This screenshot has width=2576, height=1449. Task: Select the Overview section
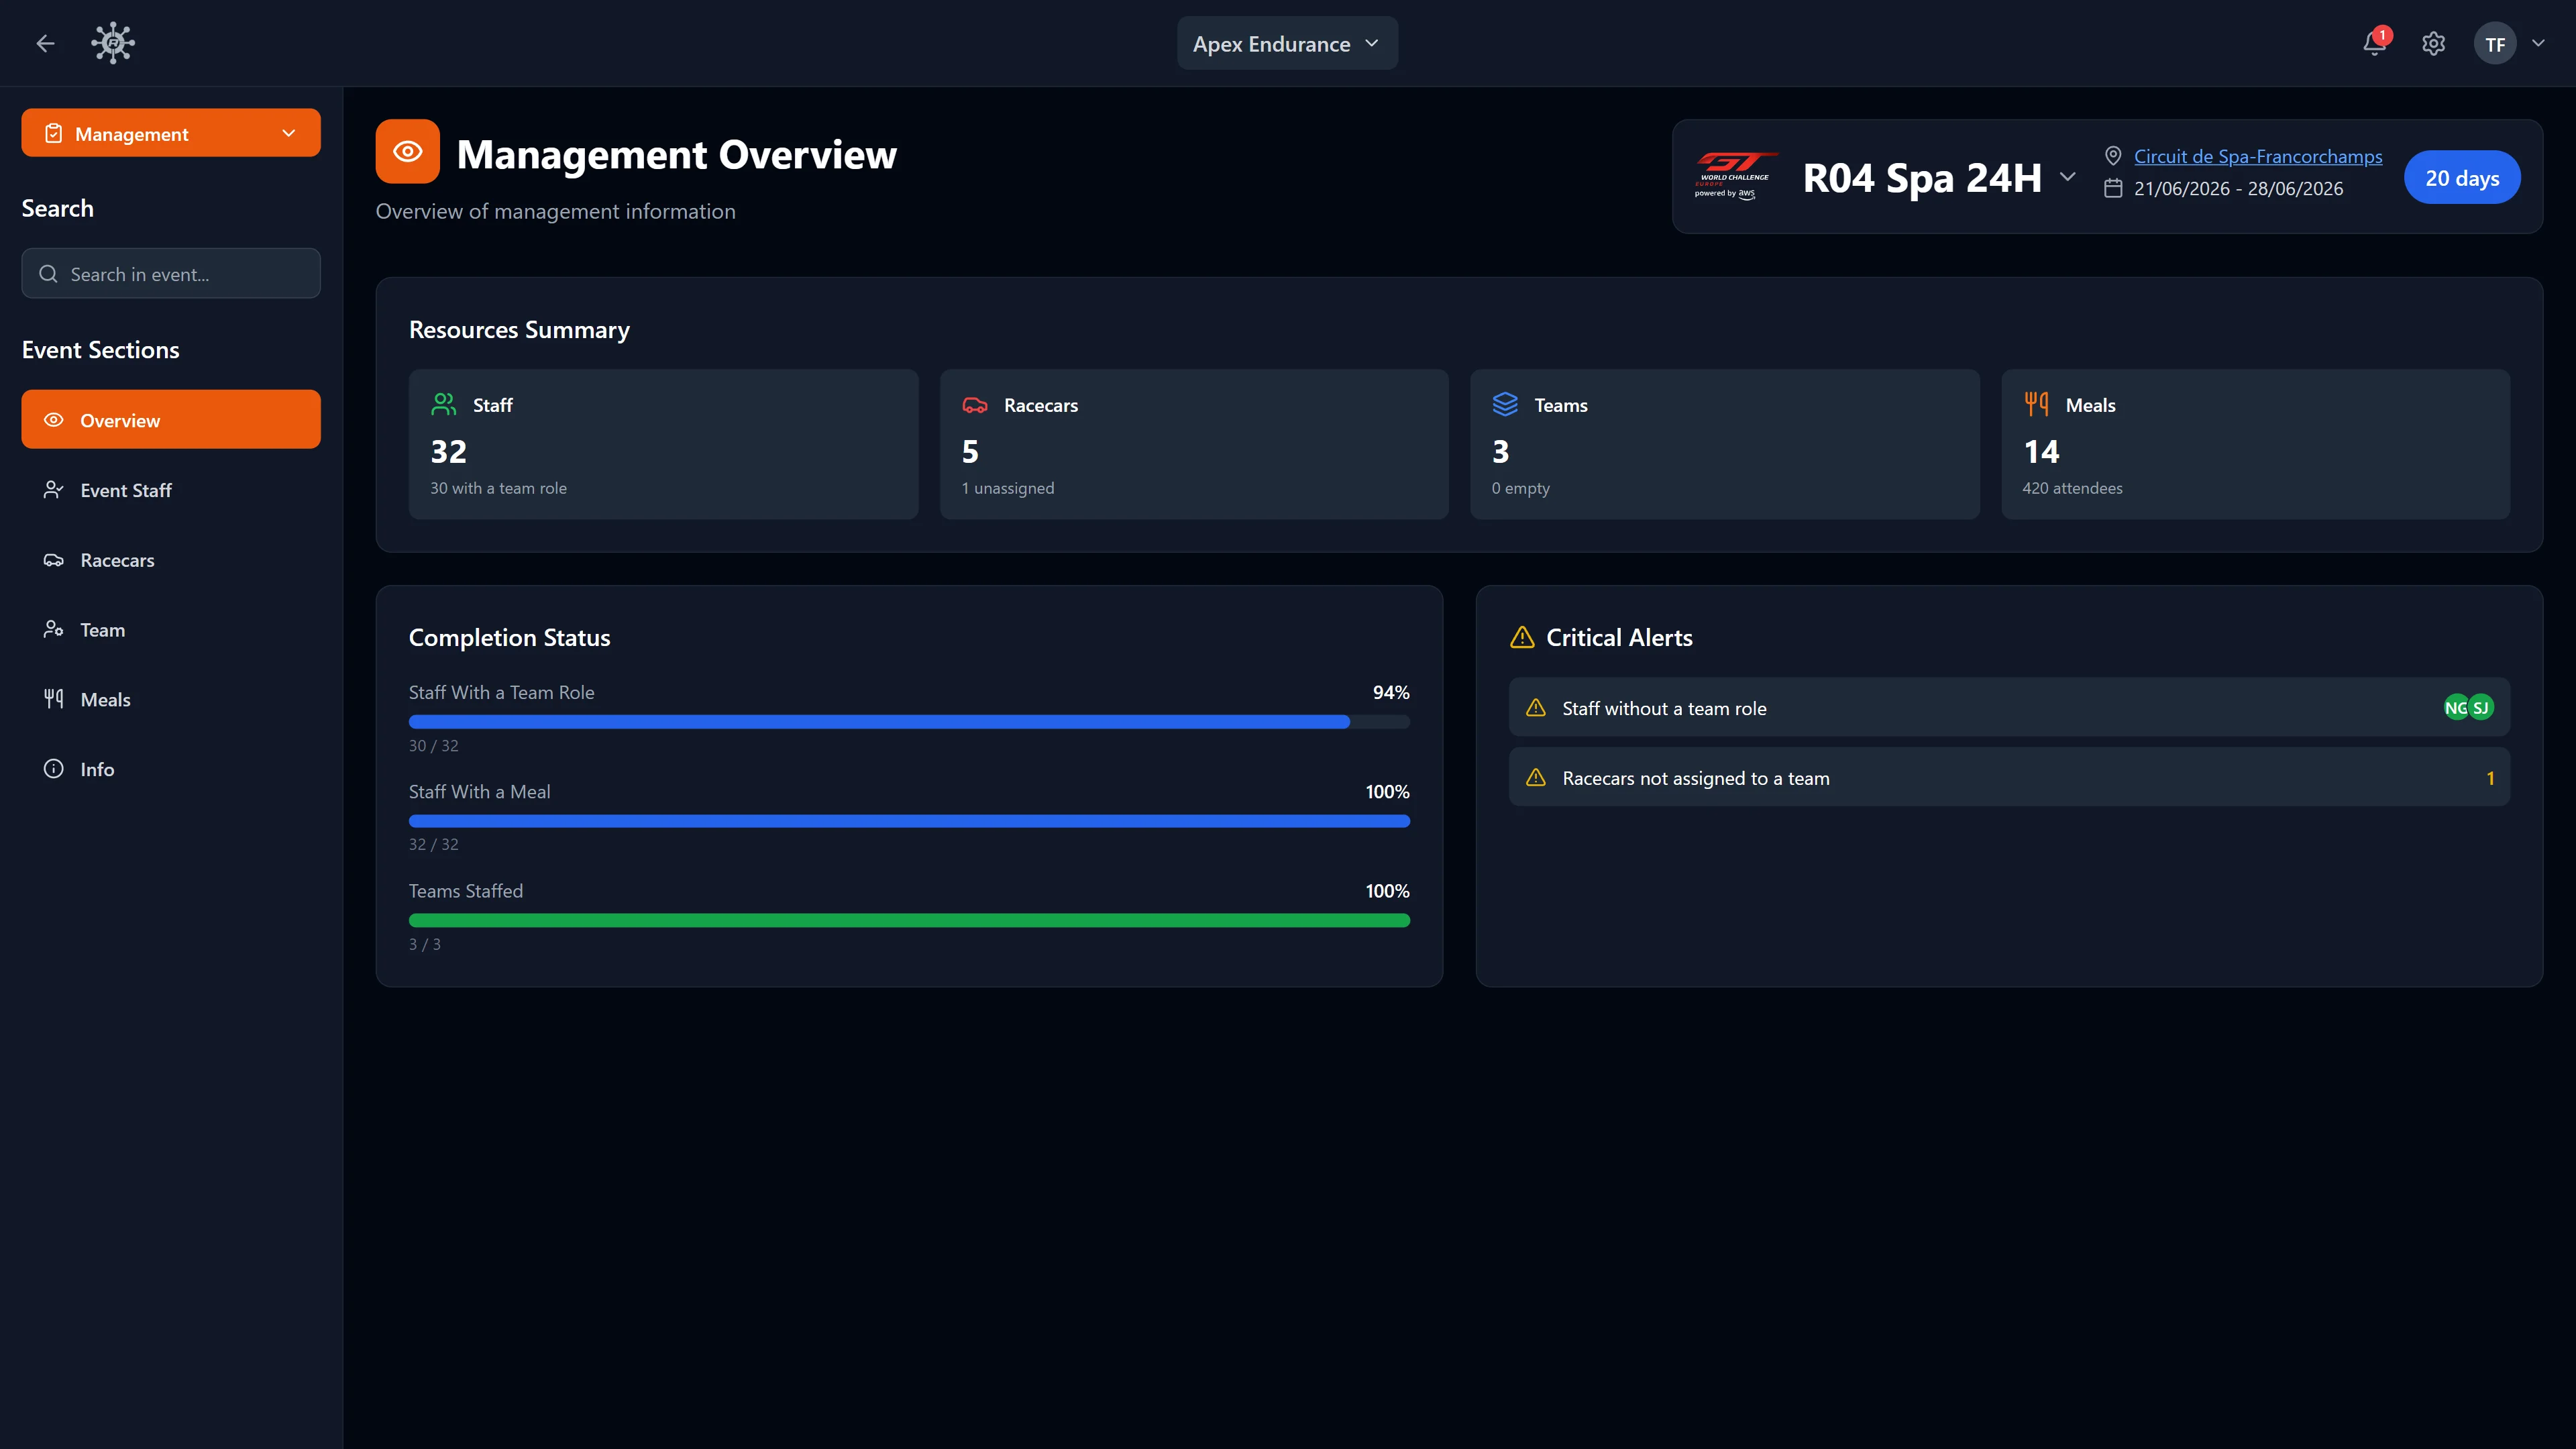coord(171,419)
